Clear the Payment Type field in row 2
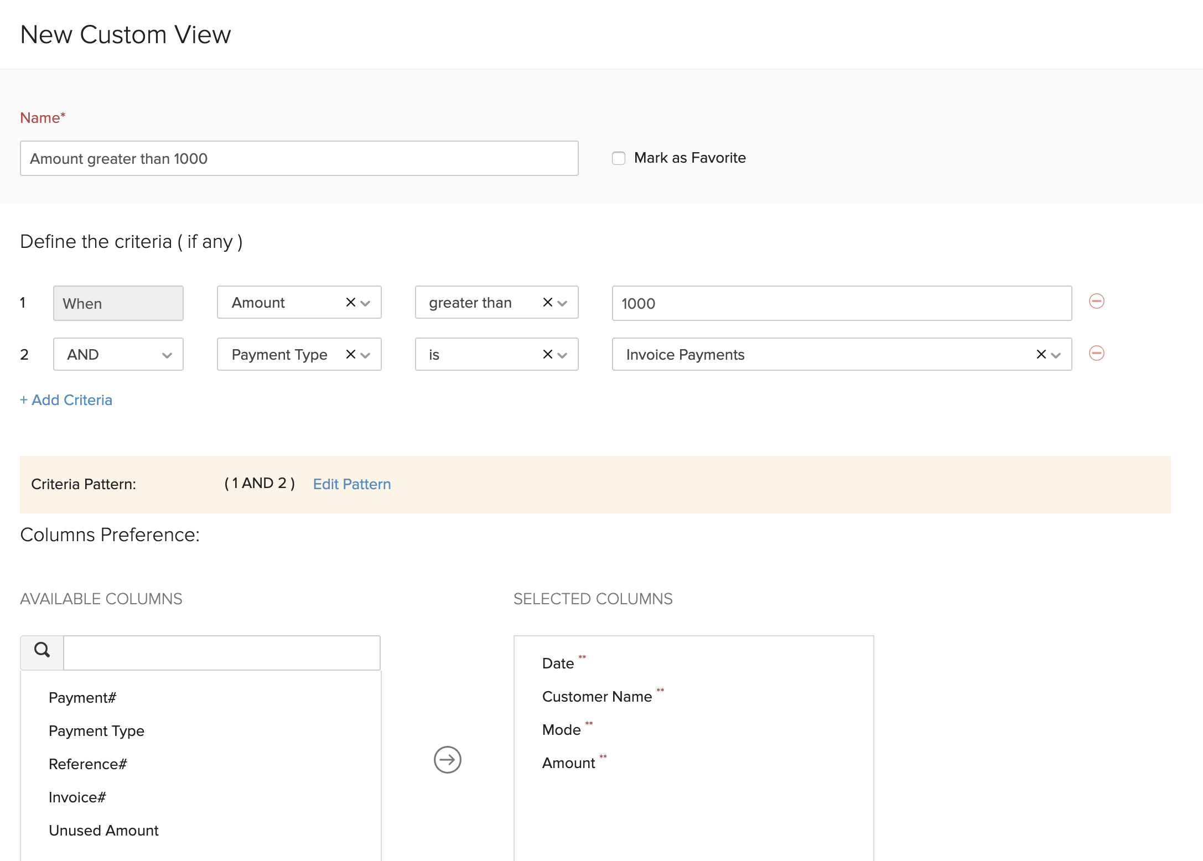This screenshot has height=861, width=1203. [x=350, y=355]
